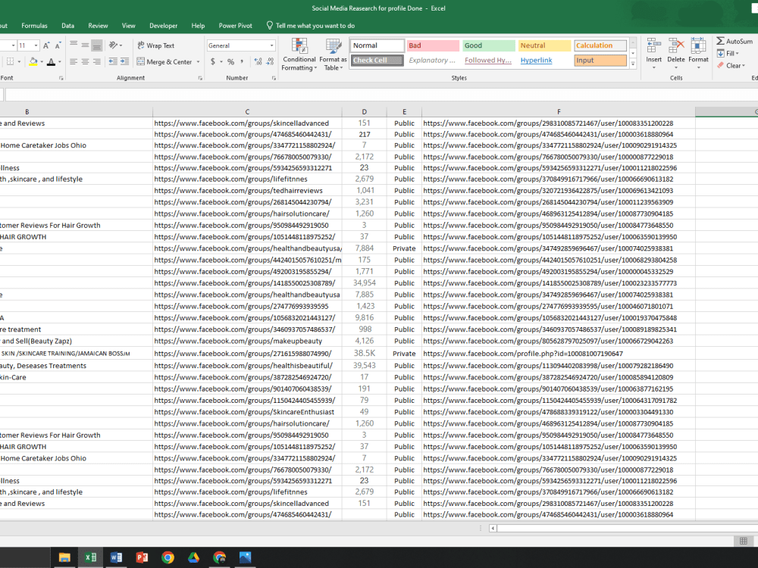758x568 pixels.
Task: Apply the Calculation cell style
Action: [x=600, y=45]
